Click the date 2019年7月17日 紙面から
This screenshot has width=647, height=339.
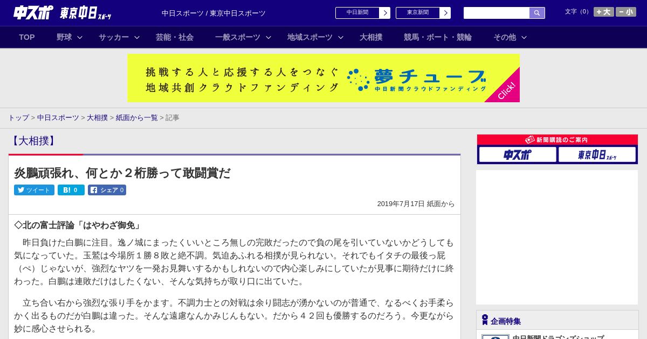tap(416, 204)
